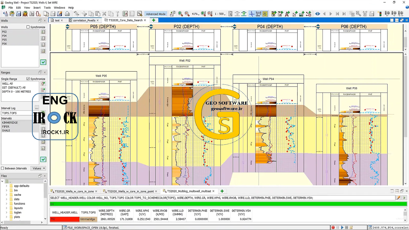Image resolution: width=409 pixels, height=230 pixels.
Task: Open the 41% zoom dropdown
Action: click(x=195, y=14)
